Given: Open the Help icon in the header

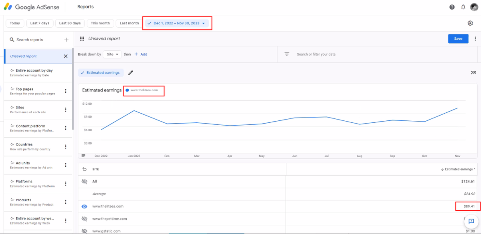Looking at the screenshot, I should pyautogui.click(x=452, y=7).
